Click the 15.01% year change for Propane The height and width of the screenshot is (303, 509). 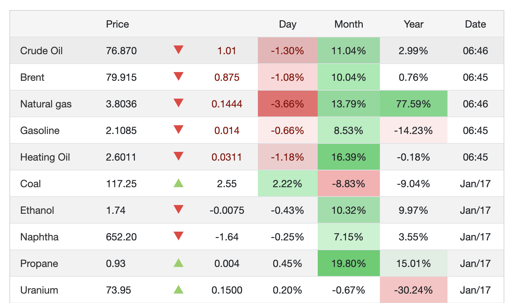click(x=414, y=263)
